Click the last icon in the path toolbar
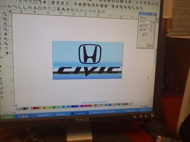190x142 pixels. click(103, 12)
